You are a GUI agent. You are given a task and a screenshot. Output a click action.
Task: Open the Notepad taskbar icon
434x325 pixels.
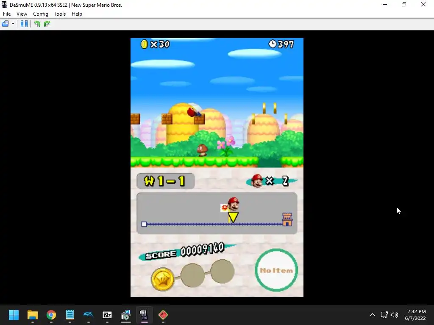[70, 315]
